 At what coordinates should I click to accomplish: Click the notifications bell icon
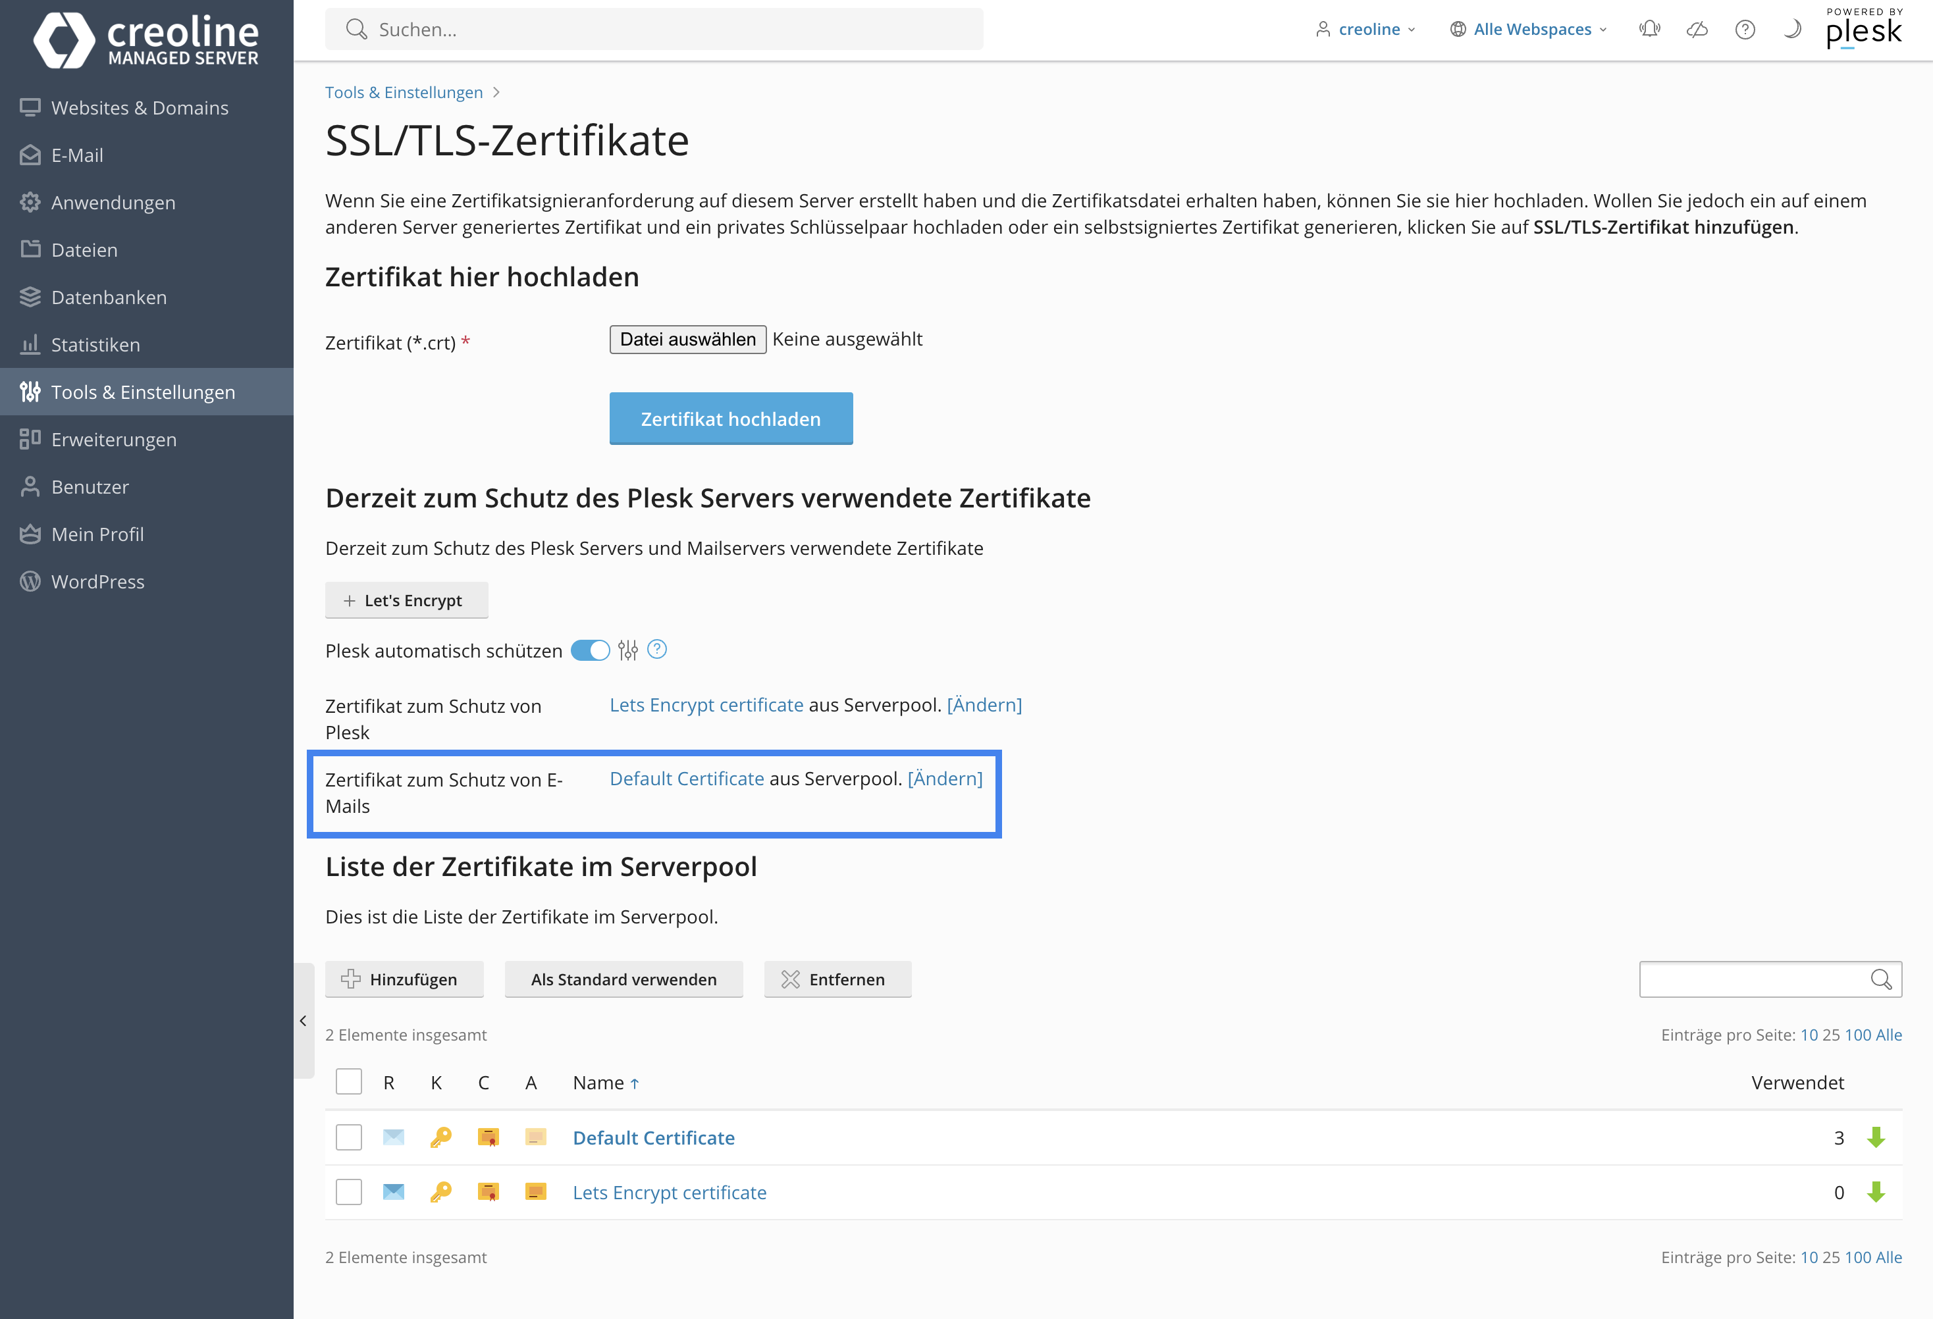(x=1649, y=29)
